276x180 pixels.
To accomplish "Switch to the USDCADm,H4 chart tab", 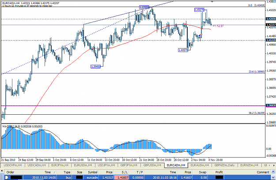I will click(37, 165).
